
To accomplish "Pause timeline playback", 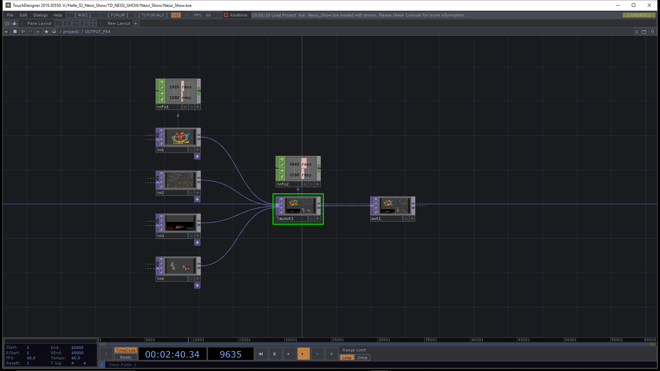I will (x=274, y=354).
